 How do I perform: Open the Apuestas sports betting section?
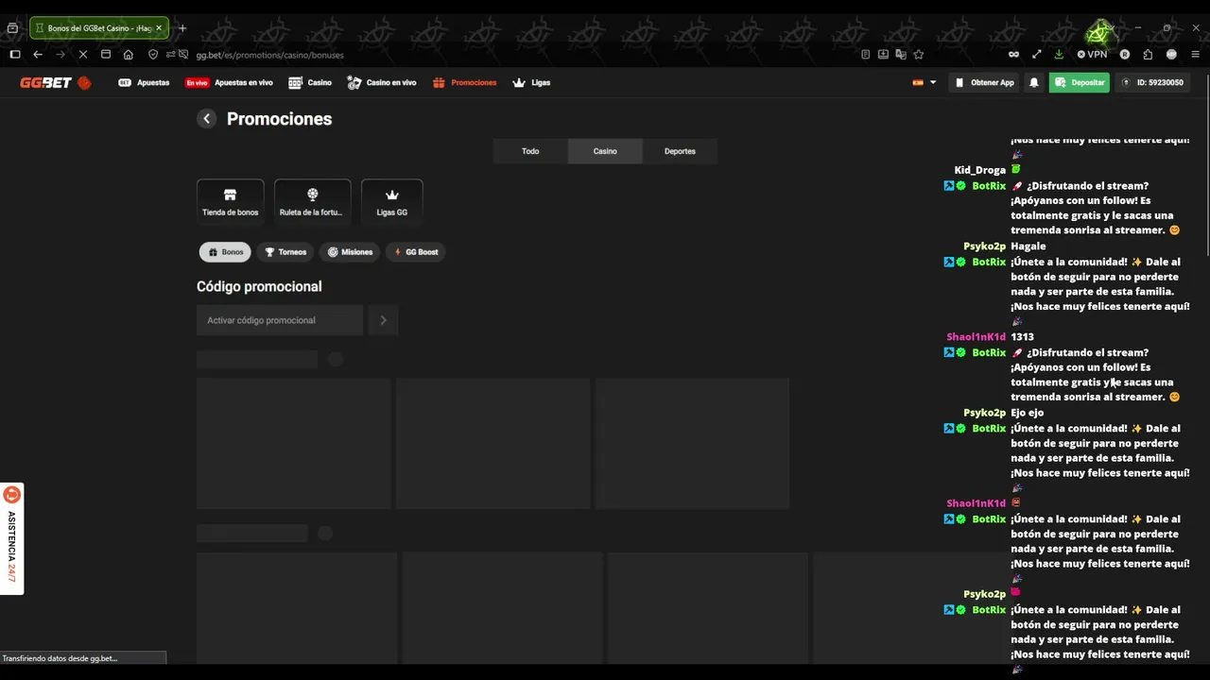144,83
